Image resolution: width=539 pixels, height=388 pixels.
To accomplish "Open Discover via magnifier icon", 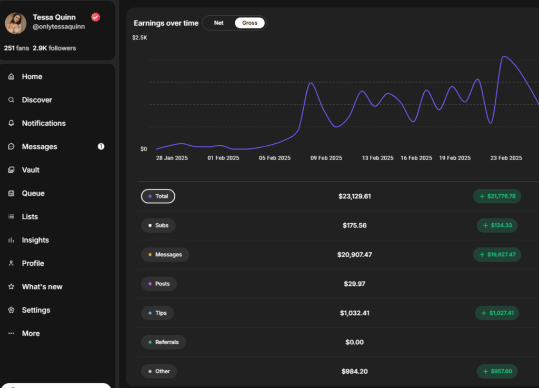I will point(11,100).
